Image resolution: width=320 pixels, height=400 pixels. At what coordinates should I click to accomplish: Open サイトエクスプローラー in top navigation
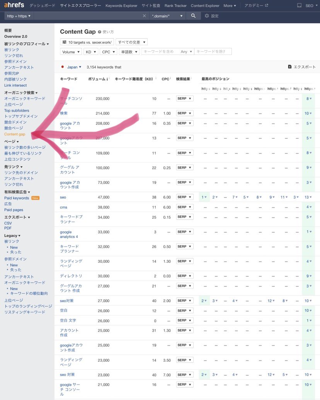(x=80, y=5)
